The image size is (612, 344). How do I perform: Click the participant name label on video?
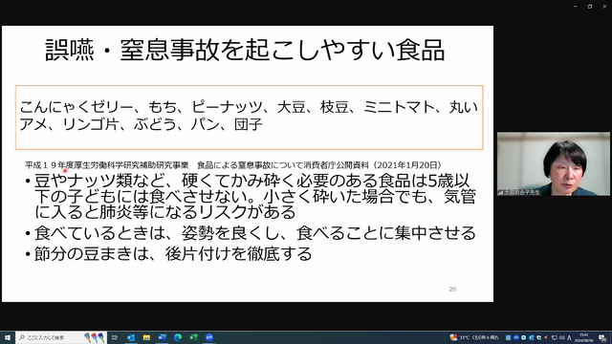pyautogui.click(x=519, y=192)
